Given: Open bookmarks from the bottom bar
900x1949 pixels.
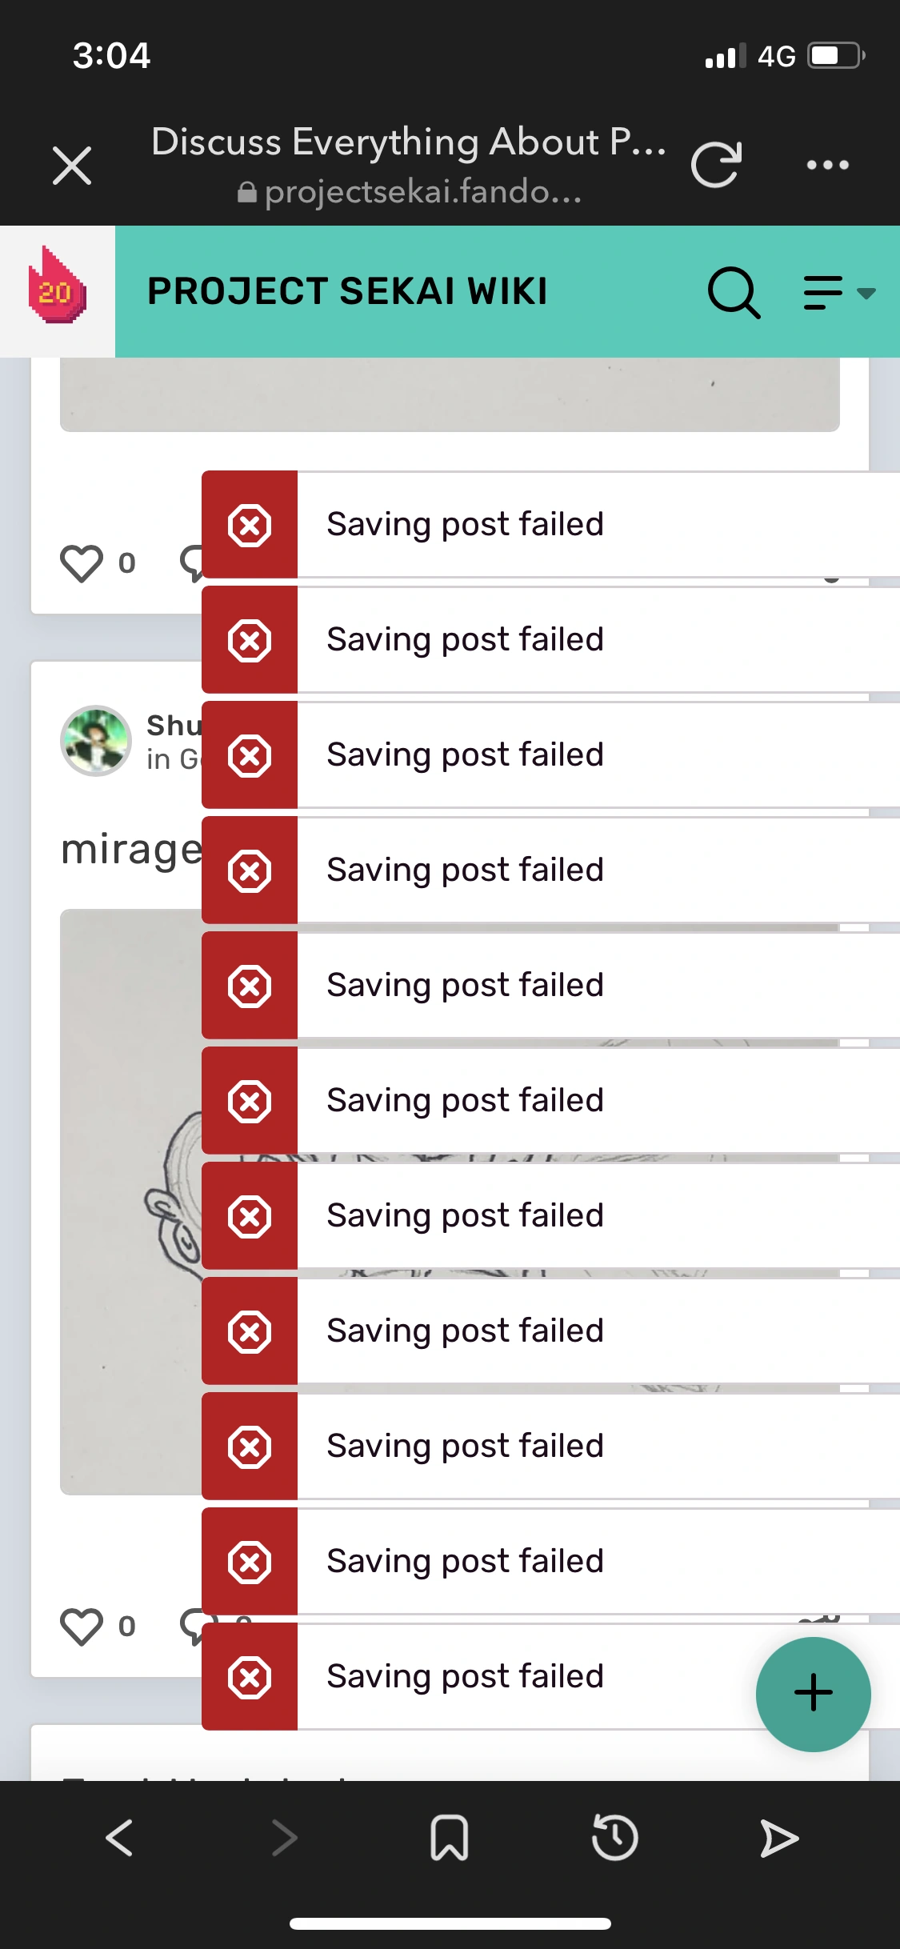Looking at the screenshot, I should [x=450, y=1837].
